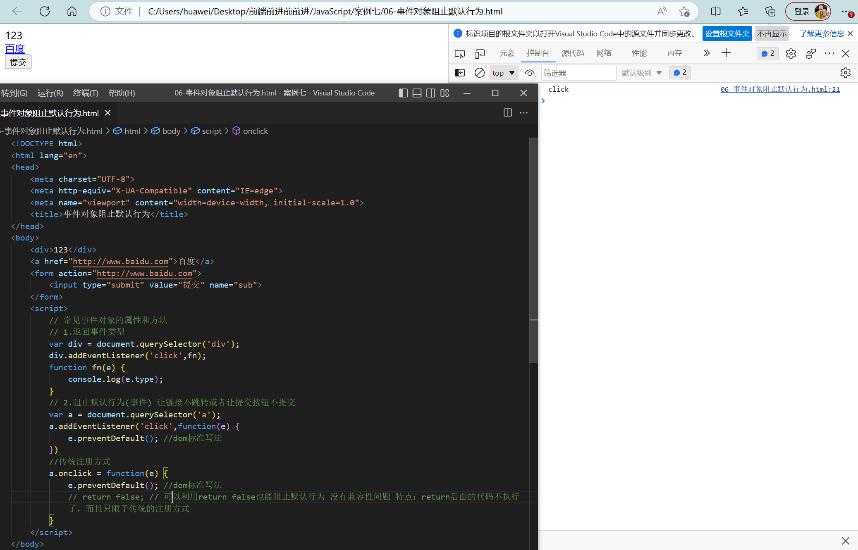Screen dimensions: 858x550
Task: Toggle primary sidebar layout icon in VS Code
Action: click(x=403, y=93)
